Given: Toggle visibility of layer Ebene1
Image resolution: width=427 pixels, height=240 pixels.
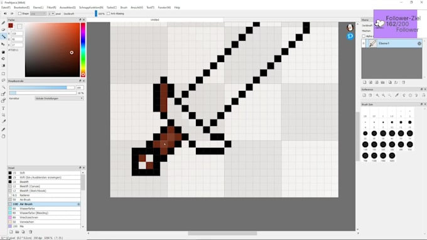Looking at the screenshot, I should tap(364, 43).
